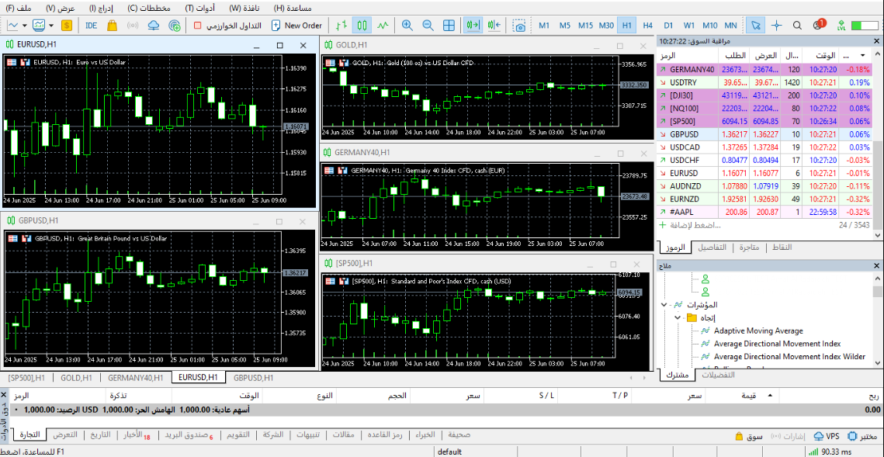Open the التقويم calendar tab
The width and height of the screenshot is (884, 457).
(x=238, y=435)
